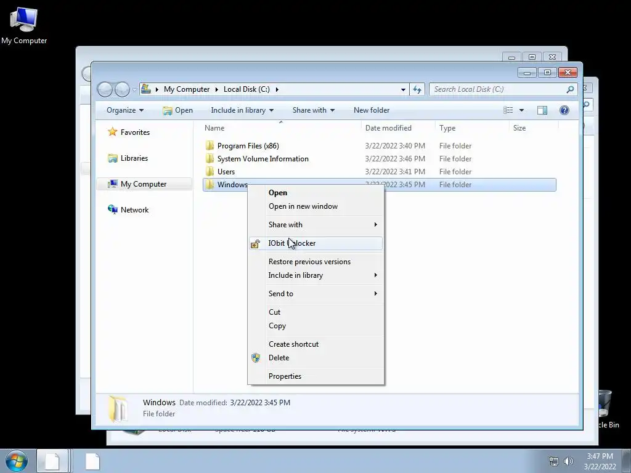Click the Users folder icon
The width and height of the screenshot is (631, 473).
pyautogui.click(x=210, y=171)
